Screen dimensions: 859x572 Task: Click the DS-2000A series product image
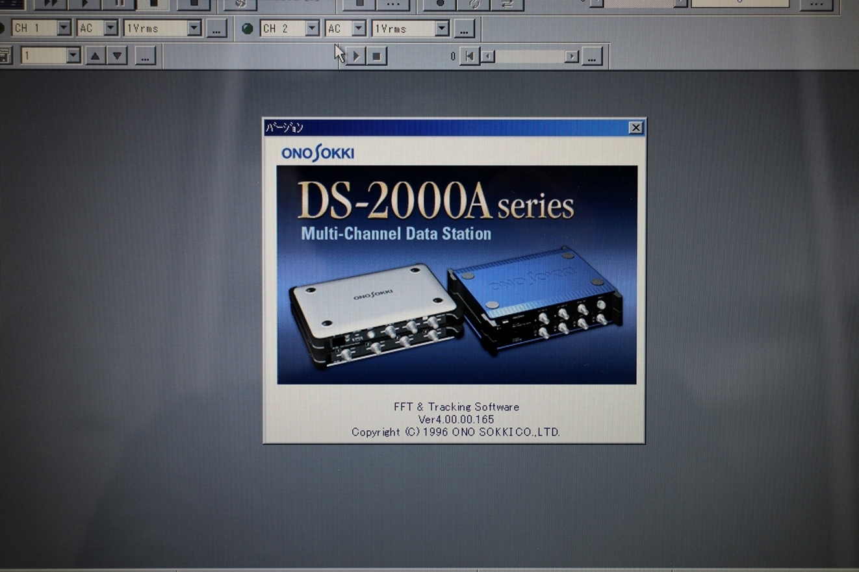click(x=457, y=275)
